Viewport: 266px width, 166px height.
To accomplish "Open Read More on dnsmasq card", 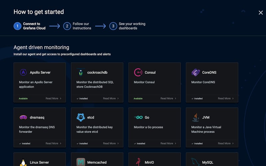I will coord(54,143).
